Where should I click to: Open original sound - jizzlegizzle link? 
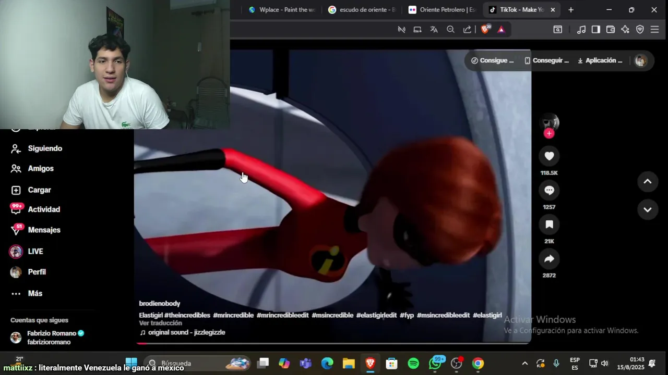(182, 332)
